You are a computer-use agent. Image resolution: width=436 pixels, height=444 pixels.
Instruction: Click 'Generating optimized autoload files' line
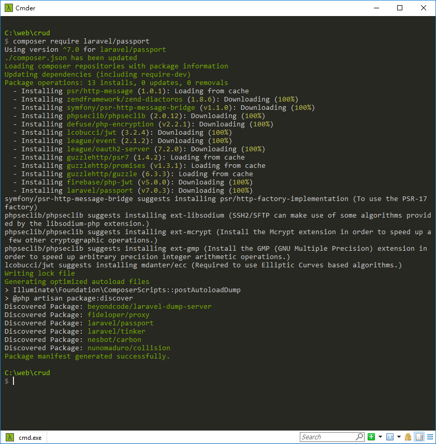(77, 282)
